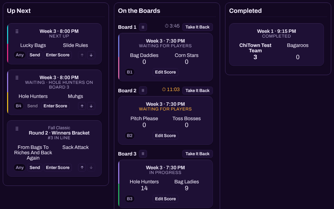Click the B3 board badge

pyautogui.click(x=130, y=199)
